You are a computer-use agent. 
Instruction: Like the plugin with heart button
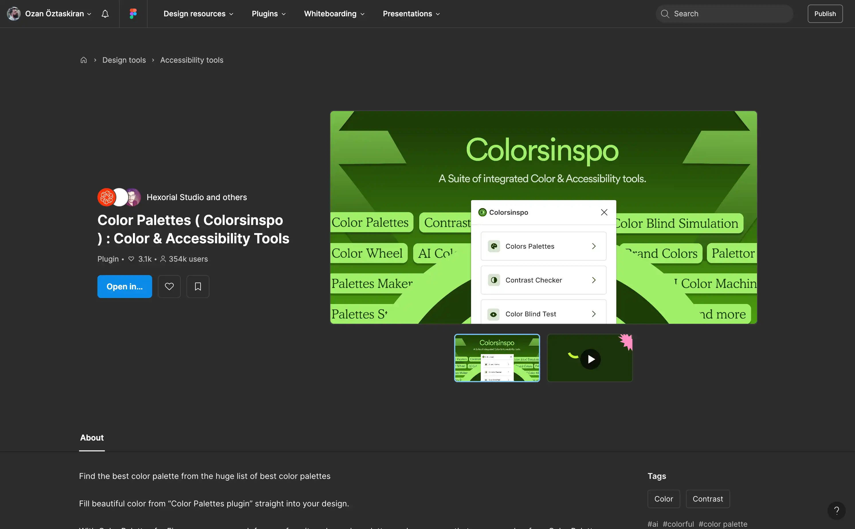click(x=169, y=287)
